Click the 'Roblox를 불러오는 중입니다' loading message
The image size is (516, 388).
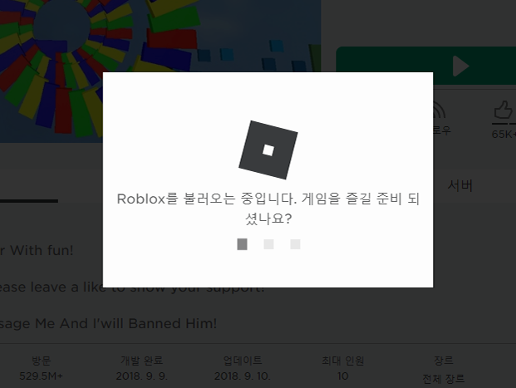(x=268, y=209)
